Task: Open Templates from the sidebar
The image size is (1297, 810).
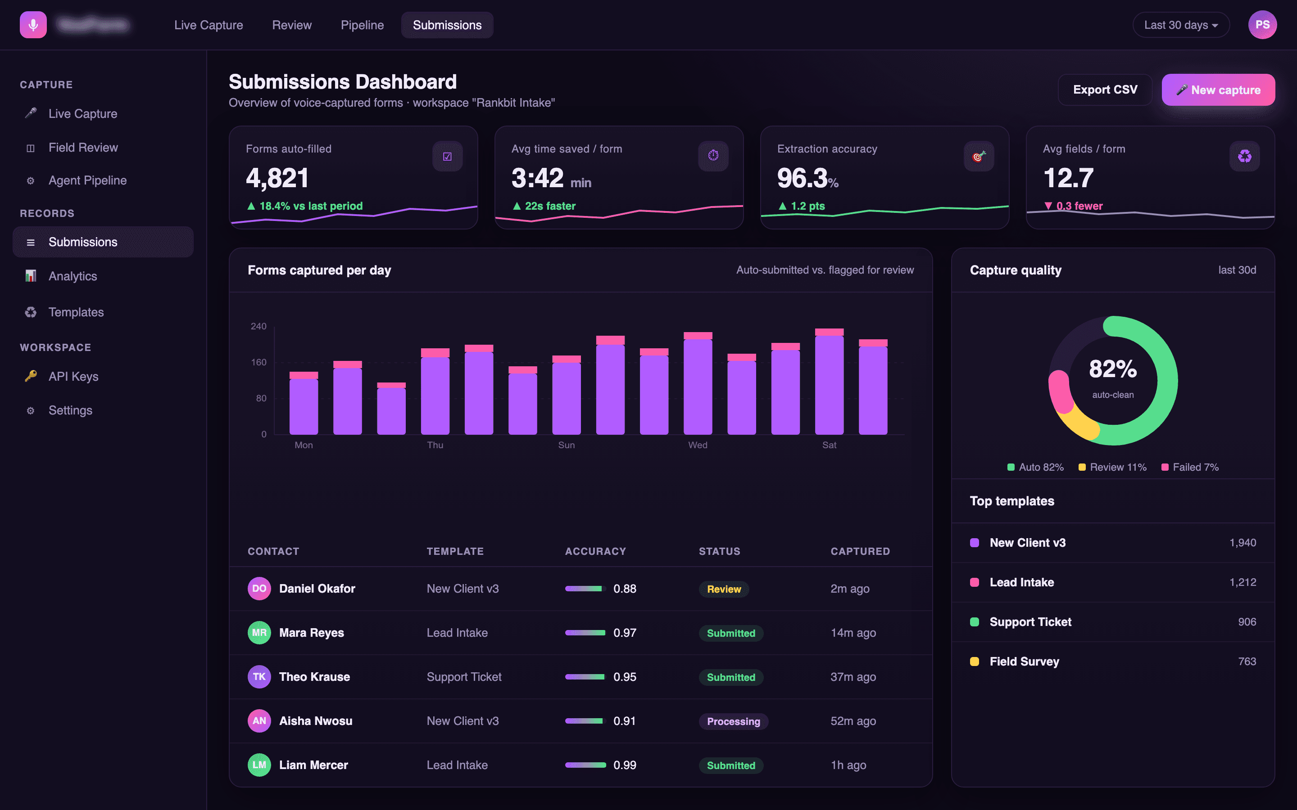Action: (103, 312)
